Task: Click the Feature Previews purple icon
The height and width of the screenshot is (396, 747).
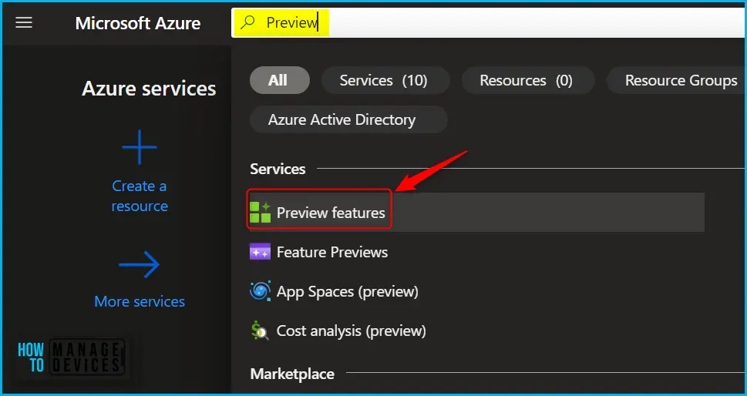Action: pos(260,252)
